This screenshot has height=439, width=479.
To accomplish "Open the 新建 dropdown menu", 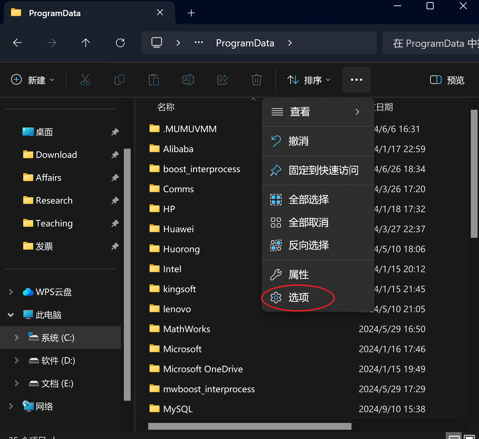I will (33, 80).
